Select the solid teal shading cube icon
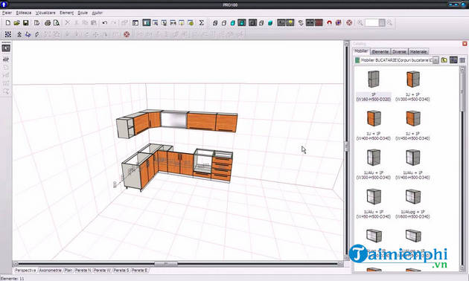The width and height of the screenshot is (469, 281). tap(270, 23)
